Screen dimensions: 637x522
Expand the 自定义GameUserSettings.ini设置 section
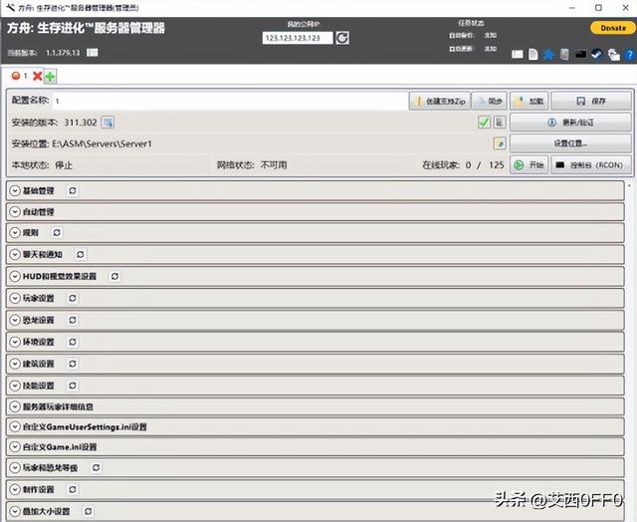tap(15, 426)
